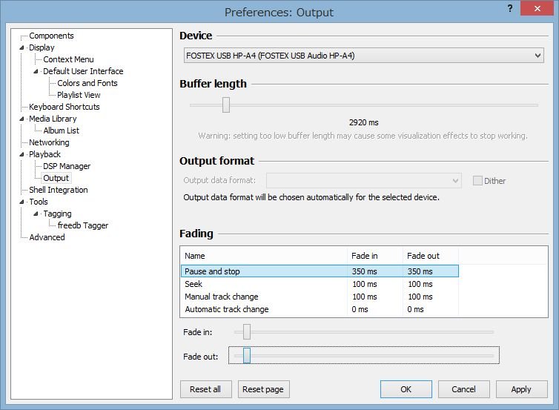559x410 pixels.
Task: Select the Networking page
Action: pos(49,142)
